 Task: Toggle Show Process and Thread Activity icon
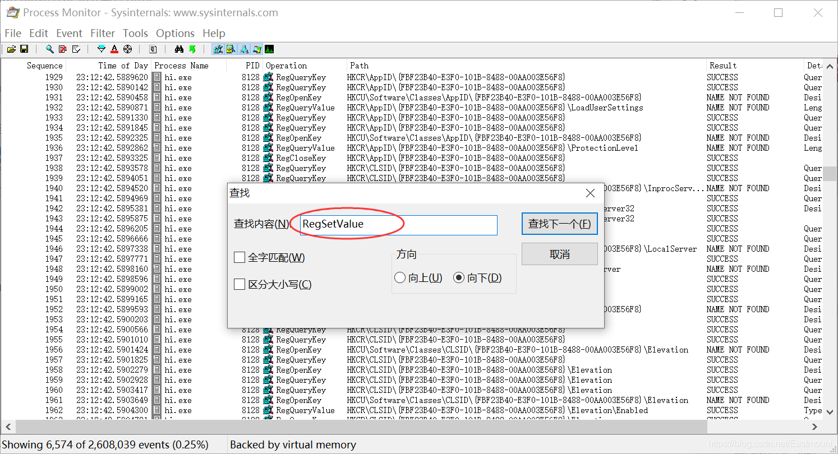tap(257, 49)
